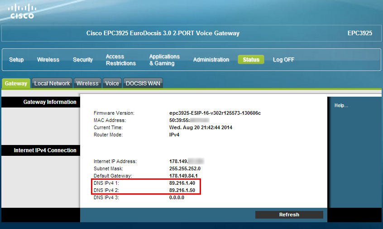The image size is (383, 229).
Task: Click the Subnet Mask label
Action: [x=108, y=168]
